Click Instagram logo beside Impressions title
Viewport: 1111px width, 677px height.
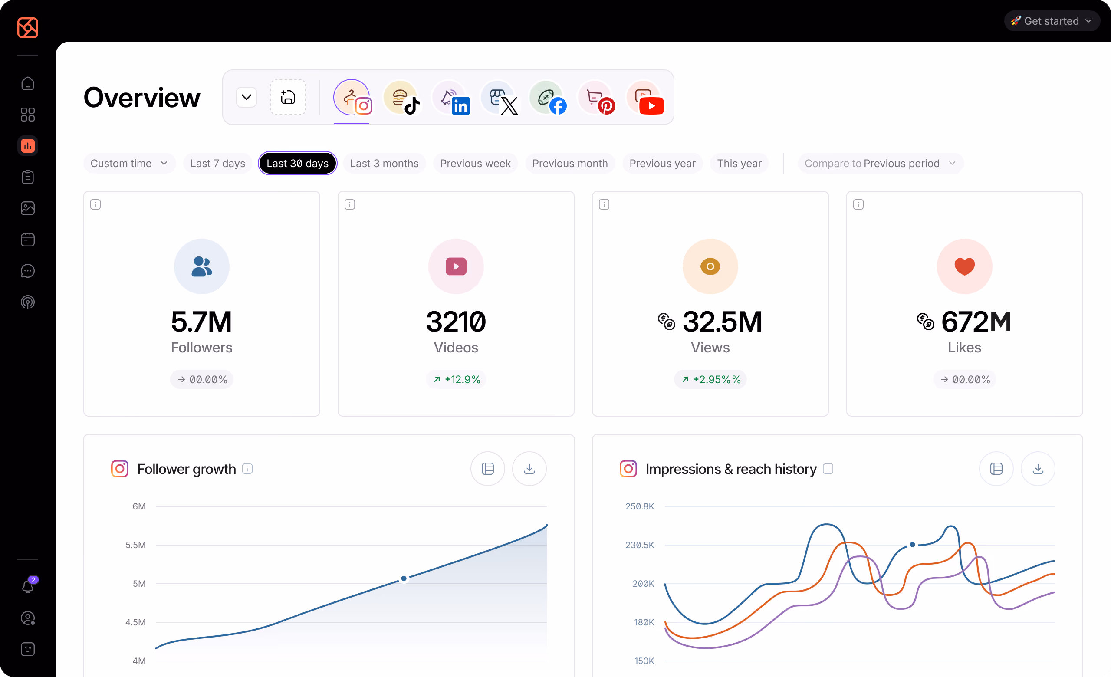(x=628, y=469)
